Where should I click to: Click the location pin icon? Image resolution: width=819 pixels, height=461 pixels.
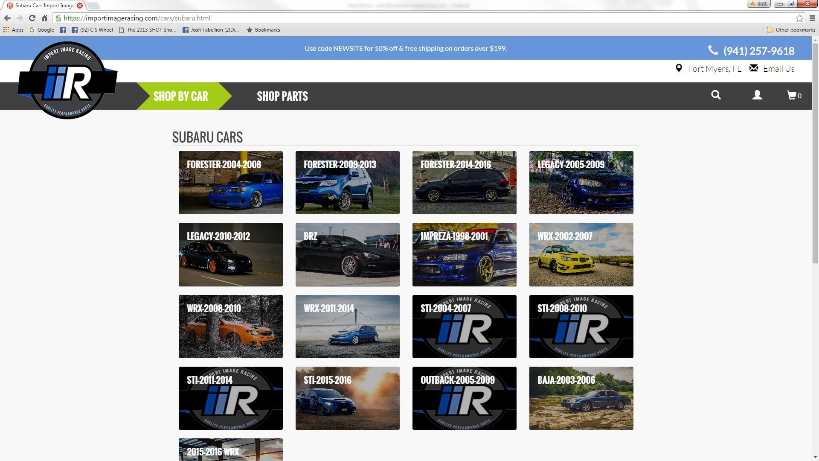tap(679, 68)
